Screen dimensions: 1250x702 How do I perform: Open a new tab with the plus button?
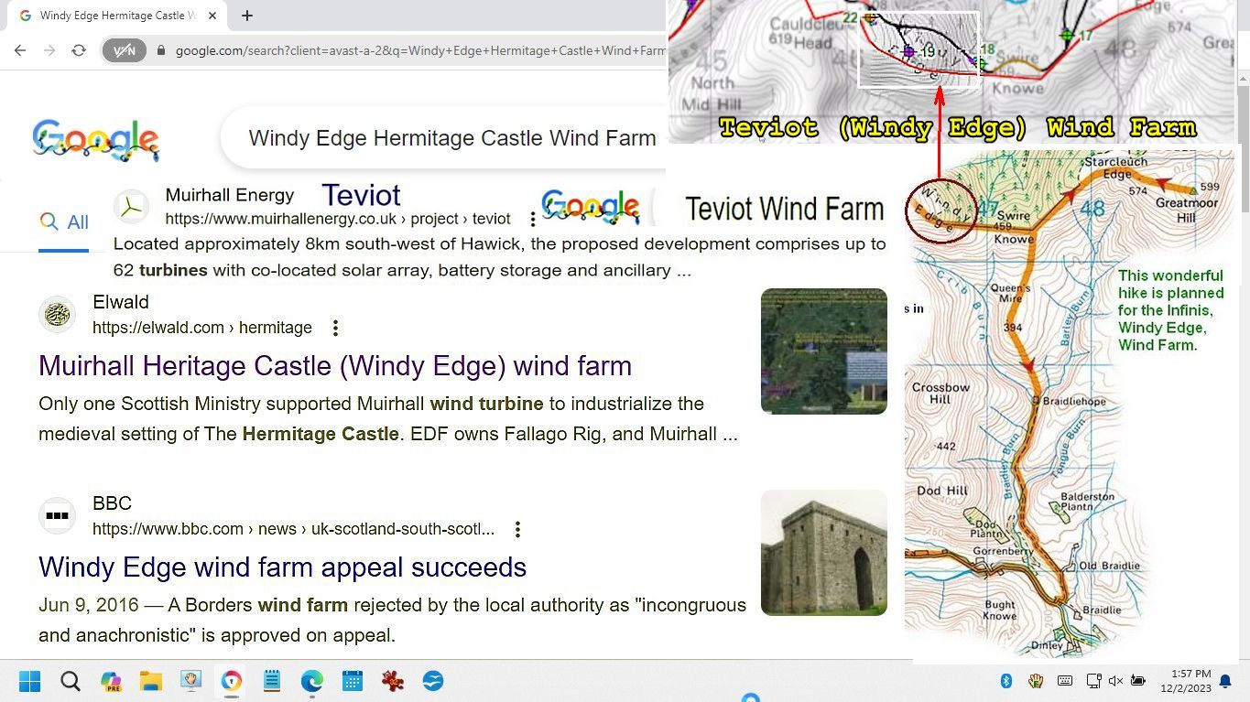coord(247,16)
